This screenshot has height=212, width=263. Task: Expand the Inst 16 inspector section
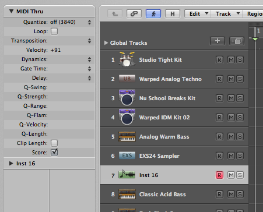11,164
